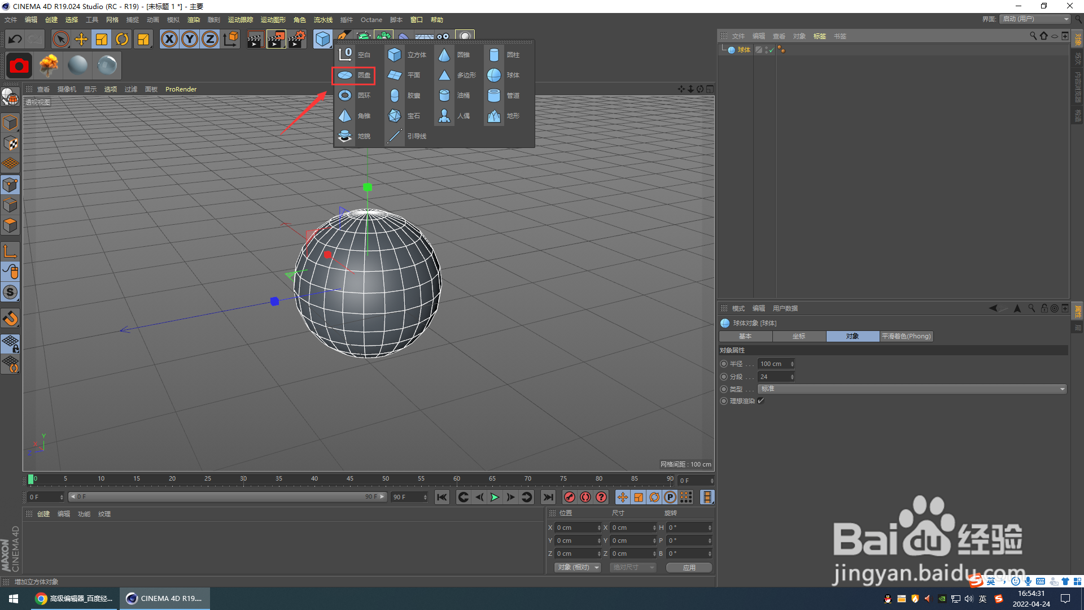1084x610 pixels.
Task: Open the interface layout dropdown
Action: coord(1035,19)
